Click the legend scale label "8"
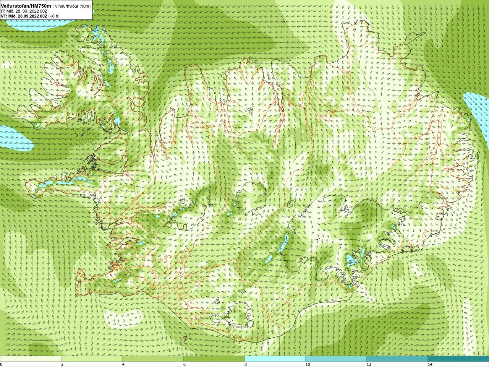This screenshot has height=367, width=489. pyautogui.click(x=246, y=364)
